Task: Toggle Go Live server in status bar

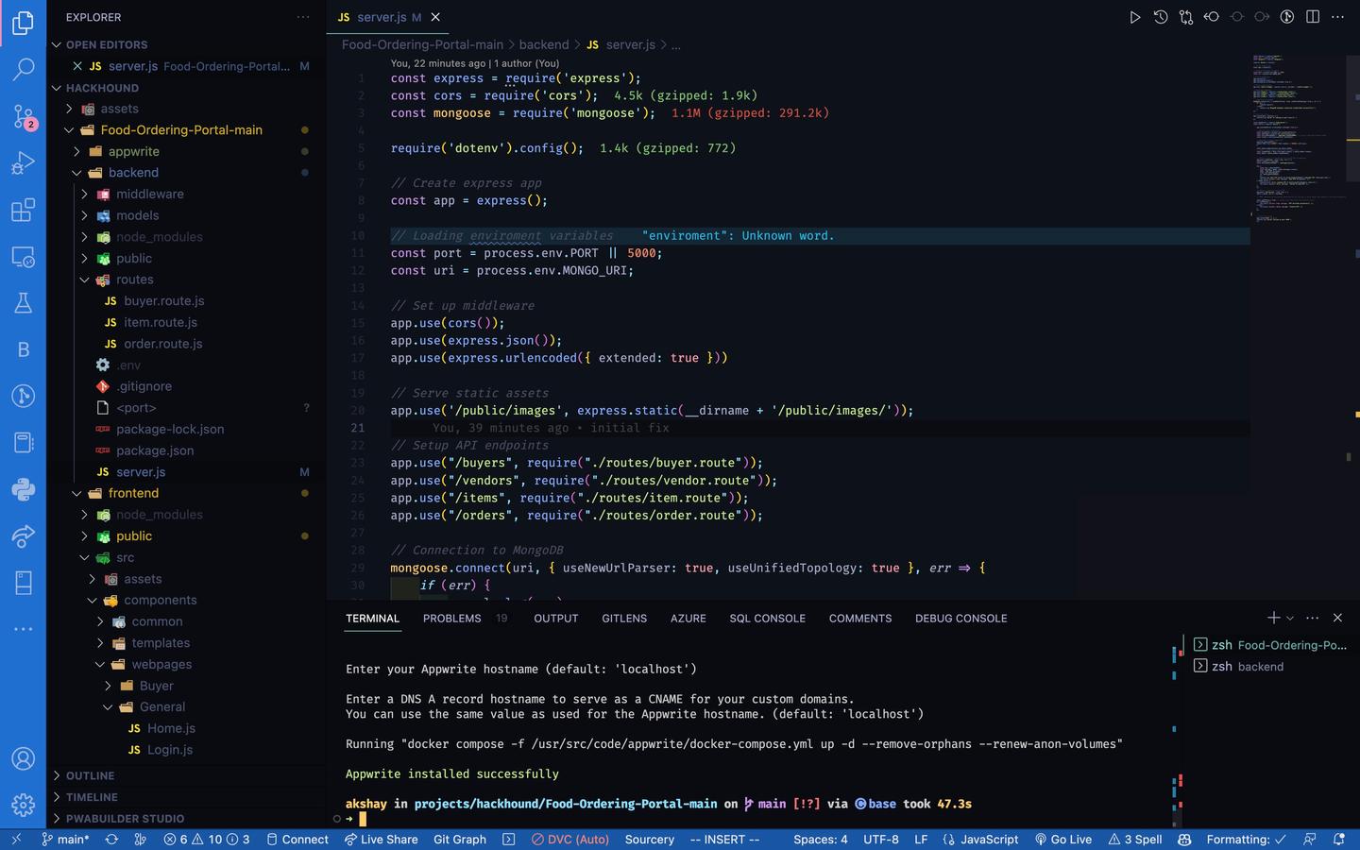Action: click(x=1063, y=839)
